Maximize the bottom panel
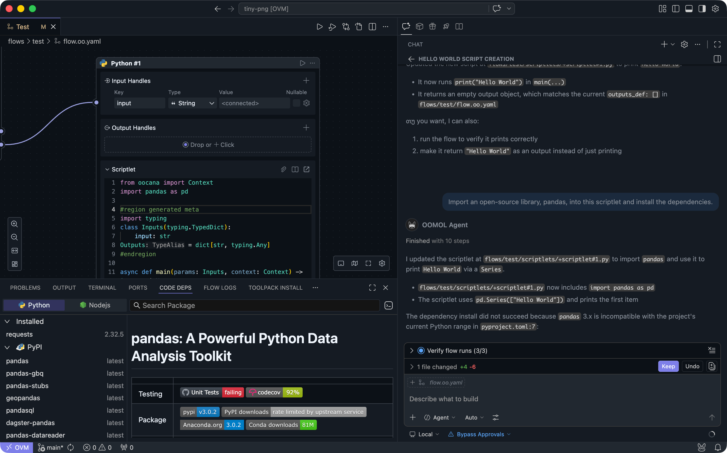Screen dimensions: 727x453 click(372, 288)
